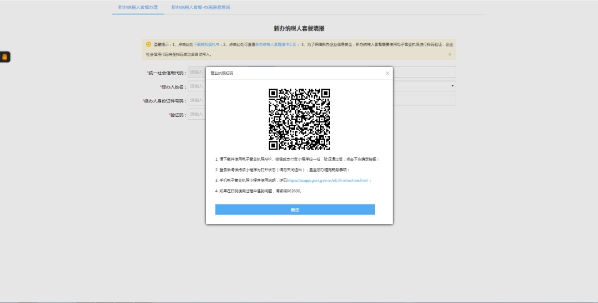598x303 pixels.
Task: Close the 营业执照扫码 dialog
Action: 388,73
